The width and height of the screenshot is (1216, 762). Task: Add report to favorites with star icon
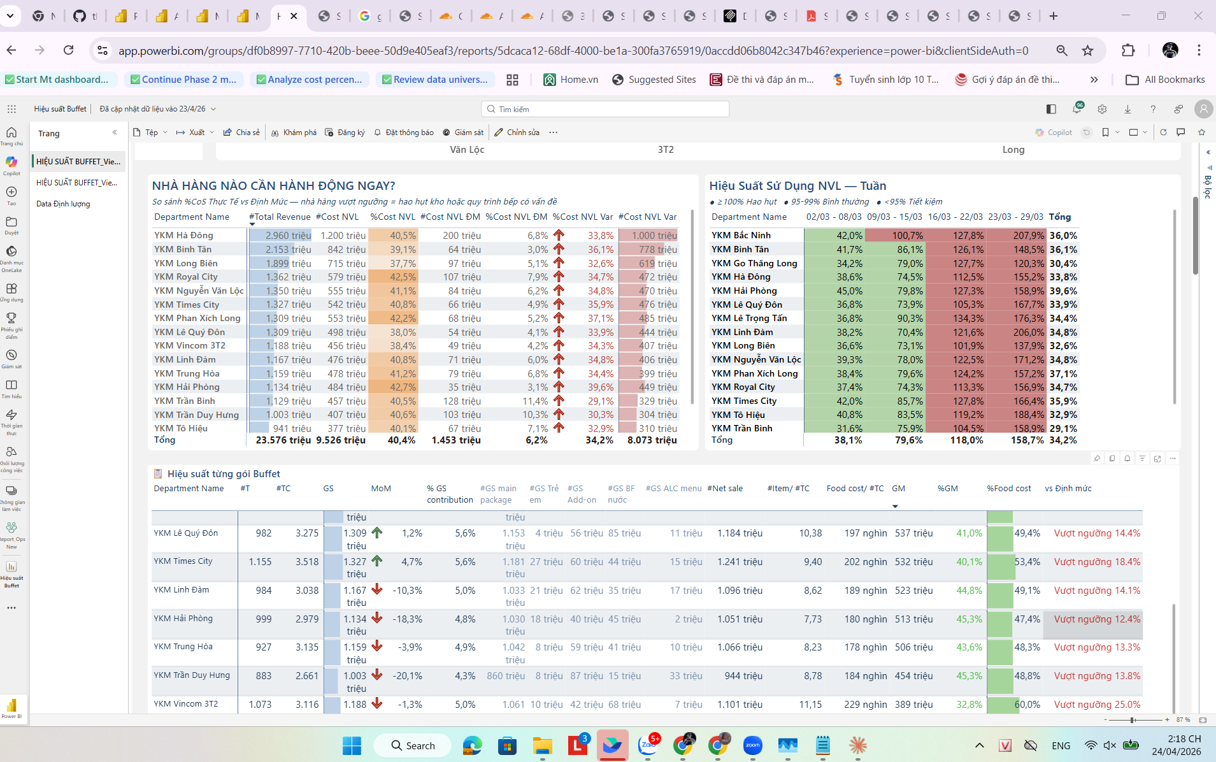point(1201,133)
